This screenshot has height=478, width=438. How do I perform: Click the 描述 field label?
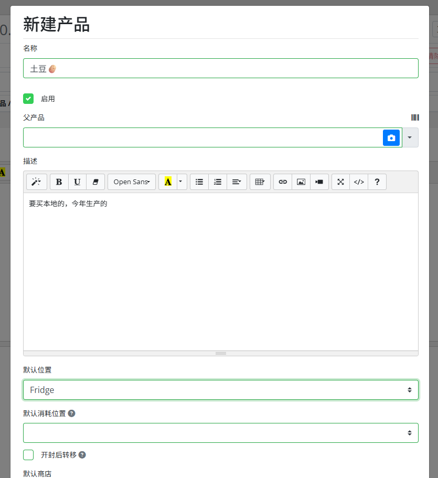click(30, 161)
